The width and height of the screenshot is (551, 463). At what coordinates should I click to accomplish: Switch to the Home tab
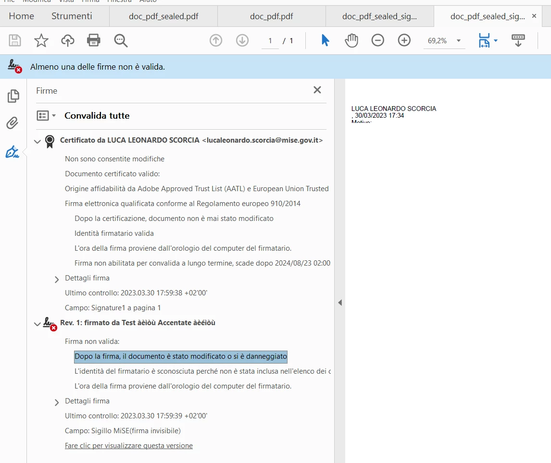tap(22, 16)
